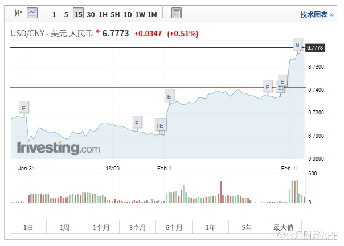Select the 最大值 max range tab

click(x=283, y=227)
